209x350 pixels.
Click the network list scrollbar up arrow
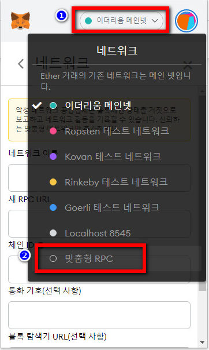[x=202, y=92]
